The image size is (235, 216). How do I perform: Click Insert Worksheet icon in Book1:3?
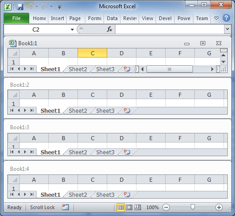coord(127,152)
